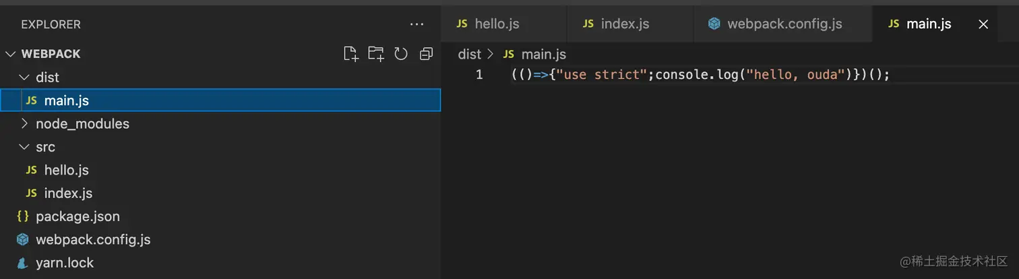Open Explorer's more actions ellipsis menu
The height and width of the screenshot is (279, 1019).
417,24
